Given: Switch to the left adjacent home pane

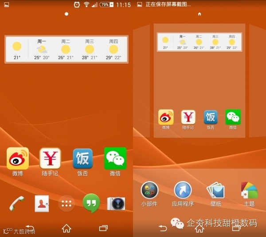Looking at the screenshot, I should [141, 81].
